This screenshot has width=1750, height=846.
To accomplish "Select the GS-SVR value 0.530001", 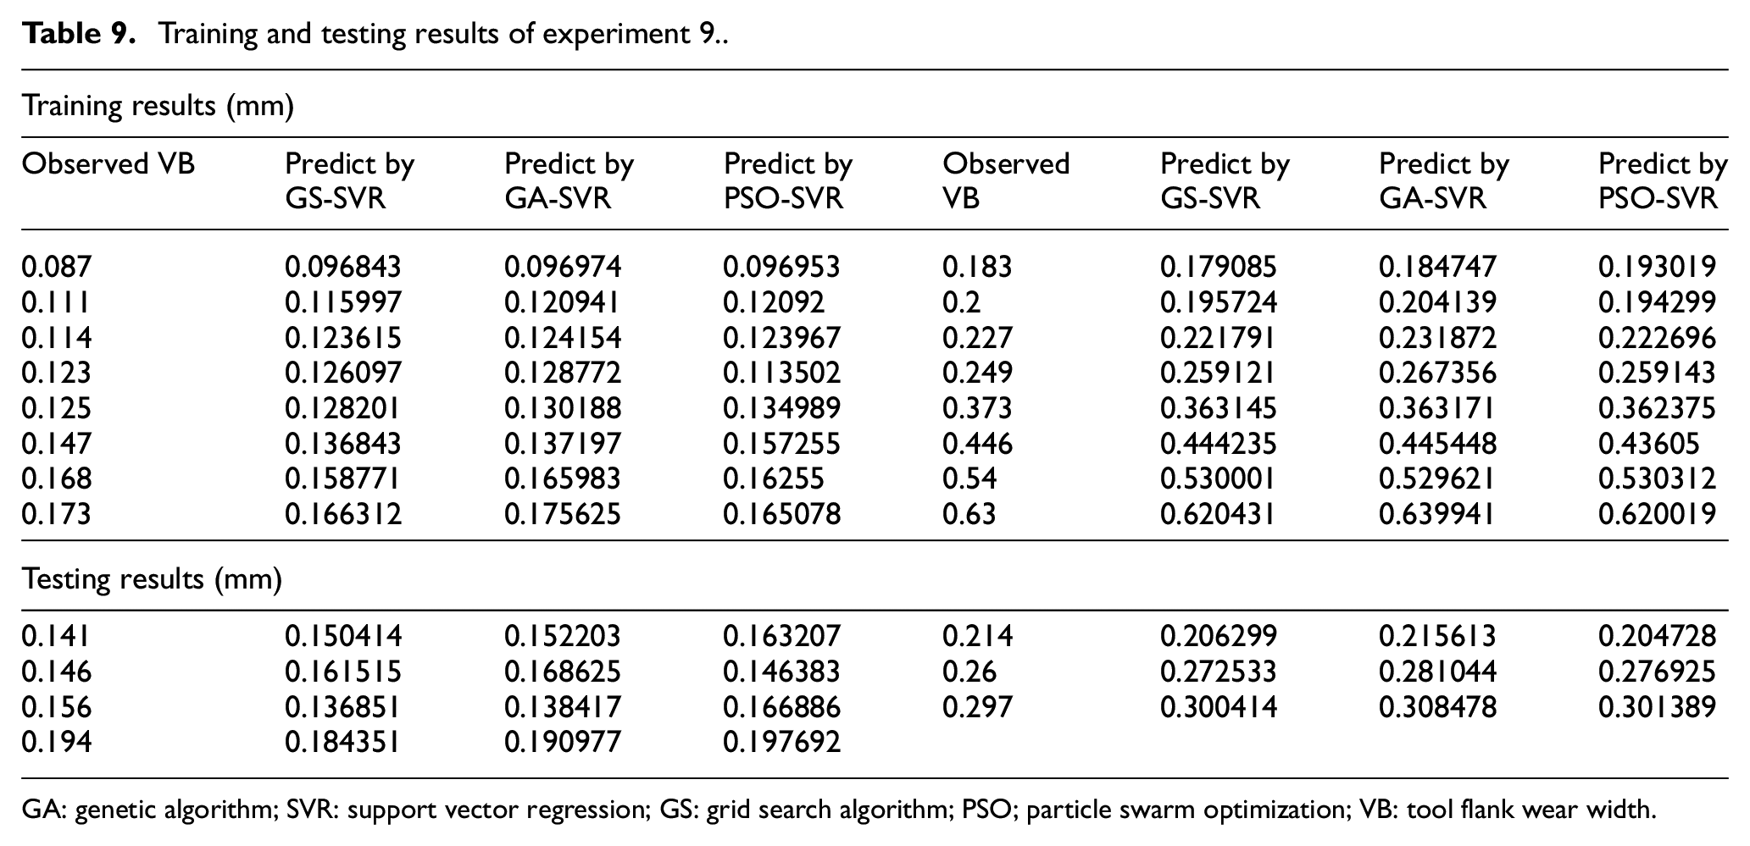I will point(1218,478).
